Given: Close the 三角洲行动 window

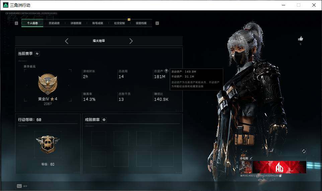Looking at the screenshot, I should pyautogui.click(x=314, y=5).
